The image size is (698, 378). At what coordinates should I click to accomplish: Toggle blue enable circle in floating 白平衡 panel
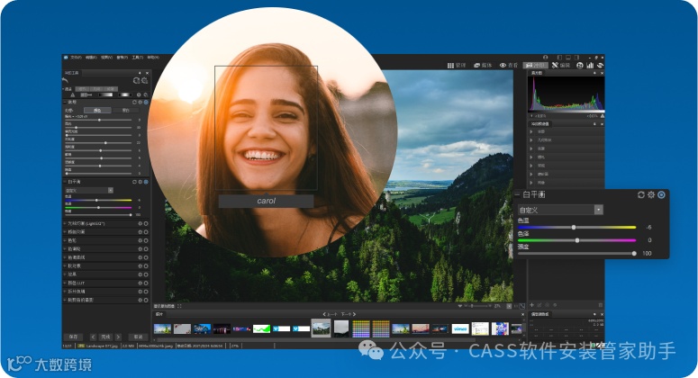[x=661, y=194]
